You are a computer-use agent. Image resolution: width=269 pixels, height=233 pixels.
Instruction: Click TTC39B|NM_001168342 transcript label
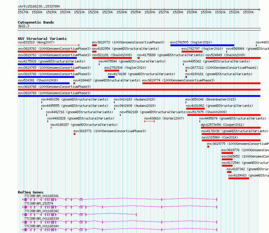[x=41, y=211]
